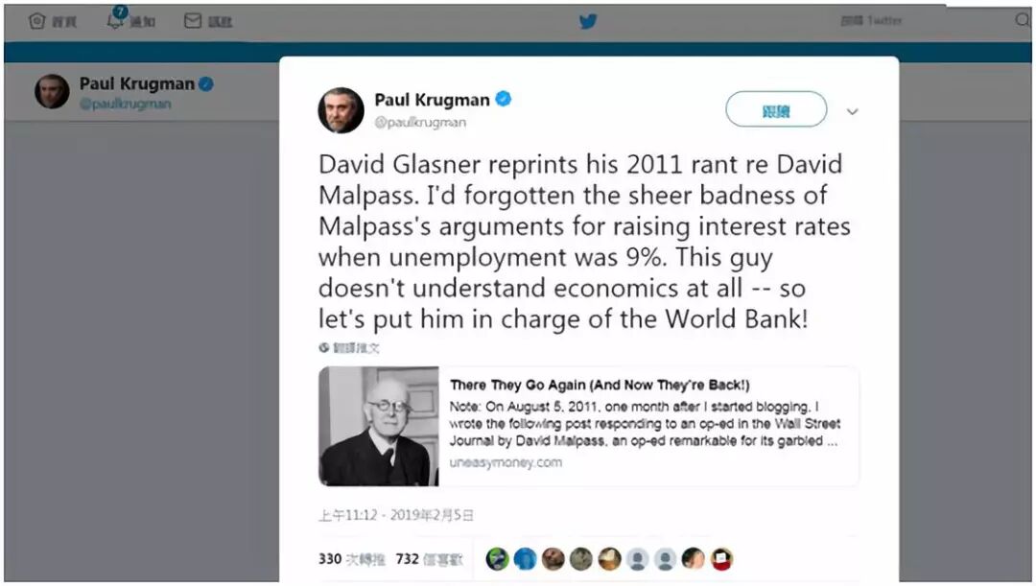
Task: Expand the tweet options chevron
Action: coord(853,111)
